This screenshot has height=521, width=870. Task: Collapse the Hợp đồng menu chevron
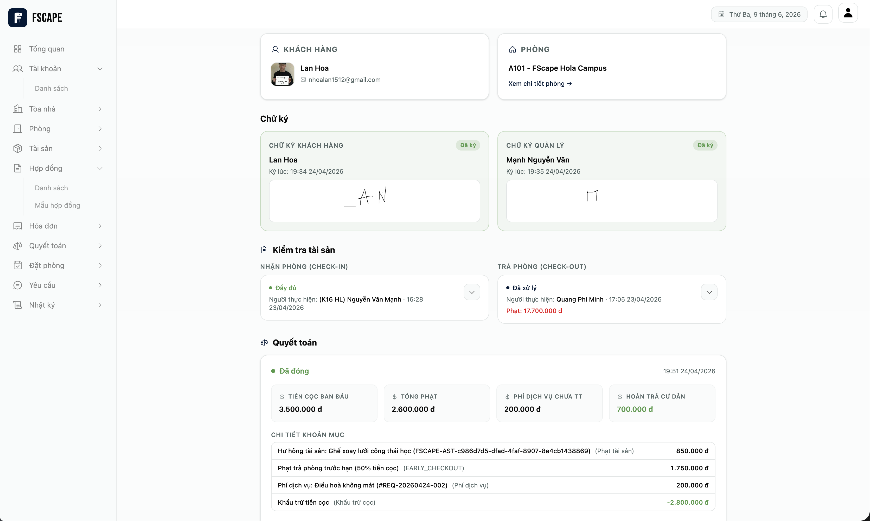pos(100,168)
